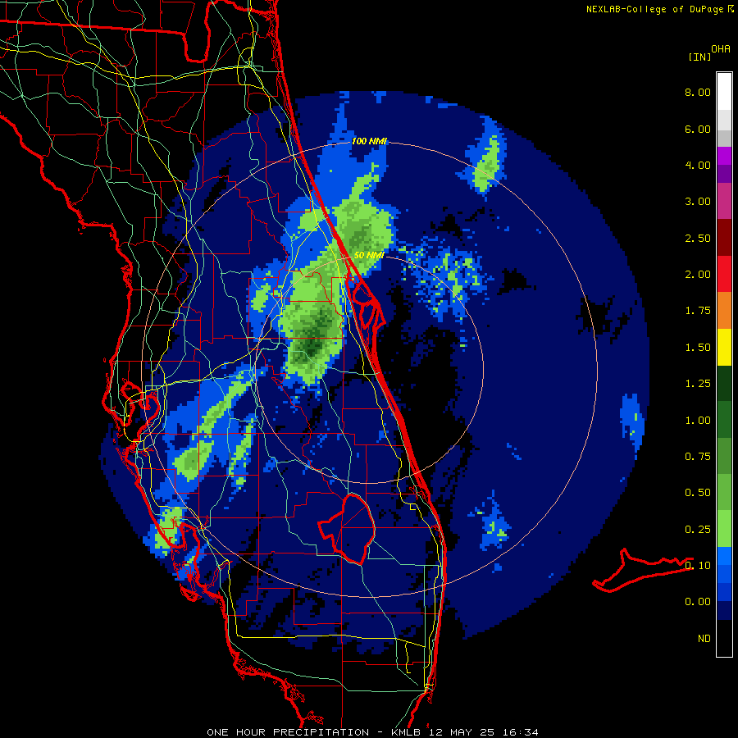This screenshot has height=738, width=738.
Task: Click the light green 0.25 legend swatch
Action: coord(724,529)
